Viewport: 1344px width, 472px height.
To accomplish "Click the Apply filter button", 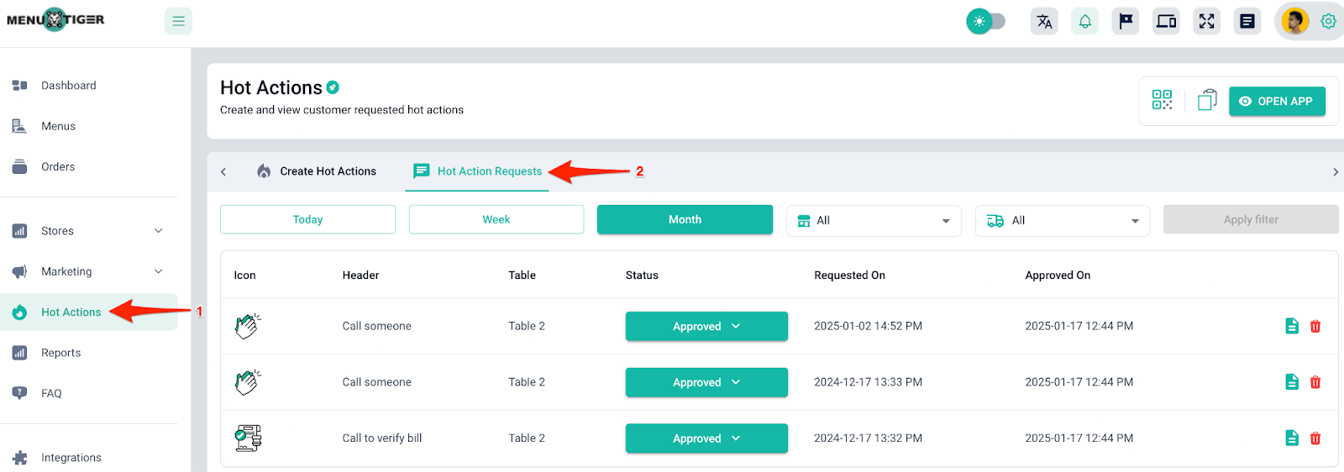I will point(1251,219).
